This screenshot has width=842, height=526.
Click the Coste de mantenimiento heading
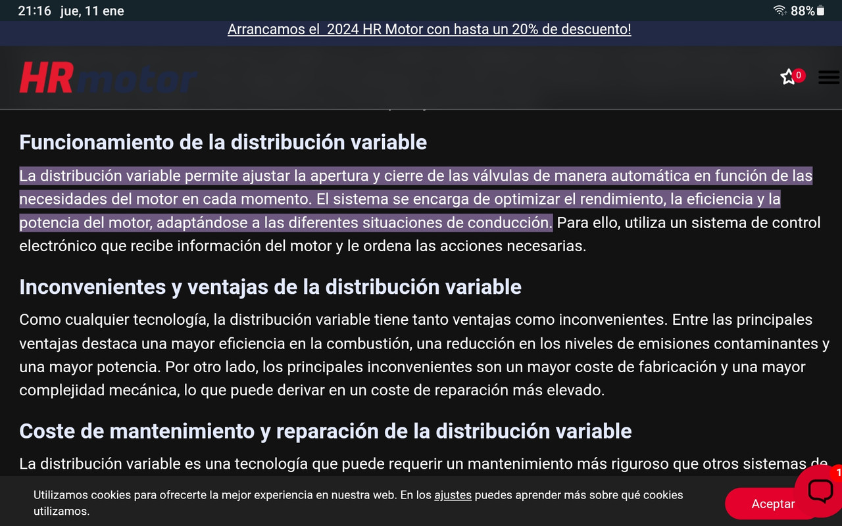[x=325, y=431]
